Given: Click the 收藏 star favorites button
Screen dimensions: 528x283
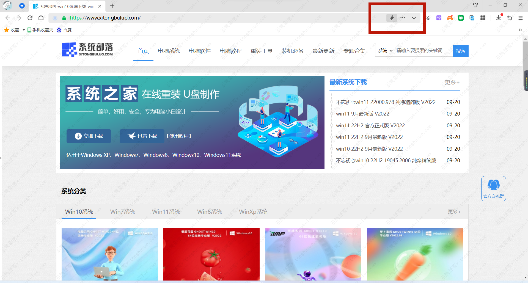Looking at the screenshot, I should click(12, 30).
